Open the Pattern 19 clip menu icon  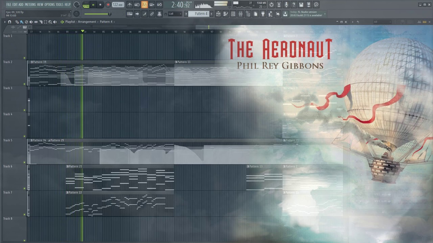point(31,62)
